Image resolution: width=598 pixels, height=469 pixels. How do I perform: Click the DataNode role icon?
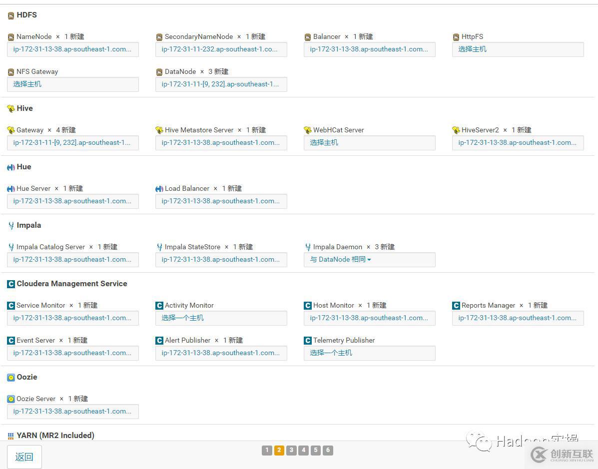coord(159,72)
